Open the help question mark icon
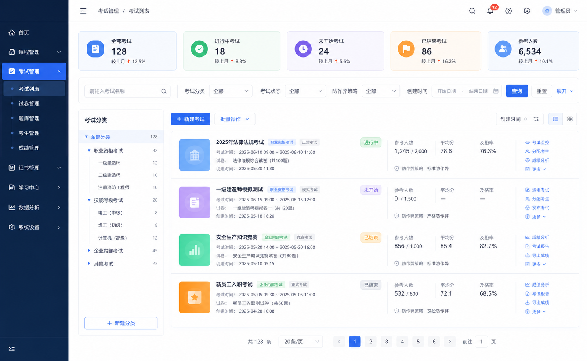Viewport: 587px width, 361px height. click(508, 11)
